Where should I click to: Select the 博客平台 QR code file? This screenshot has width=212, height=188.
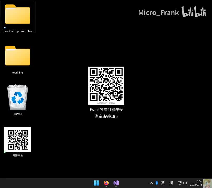click(x=17, y=140)
